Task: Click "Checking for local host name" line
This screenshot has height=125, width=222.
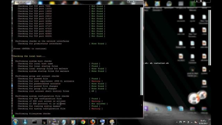Action: (35, 64)
